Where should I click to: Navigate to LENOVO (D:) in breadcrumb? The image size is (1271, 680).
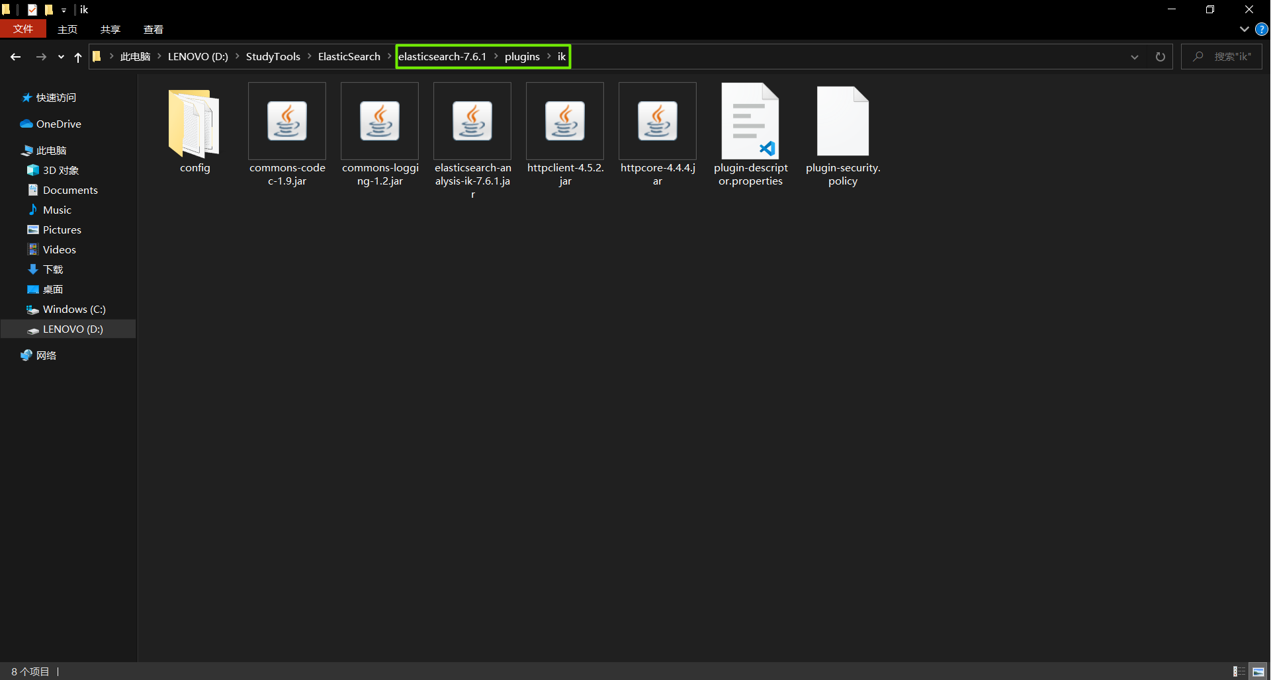(x=198, y=57)
